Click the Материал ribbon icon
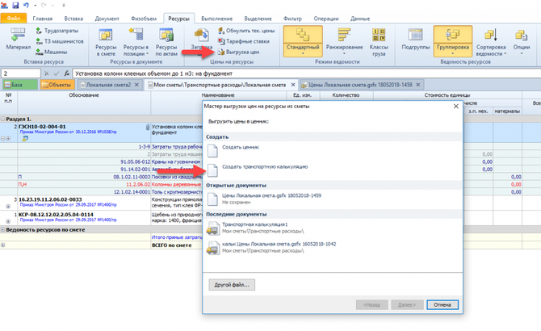Viewport: 541px width, 331px height. click(x=18, y=39)
